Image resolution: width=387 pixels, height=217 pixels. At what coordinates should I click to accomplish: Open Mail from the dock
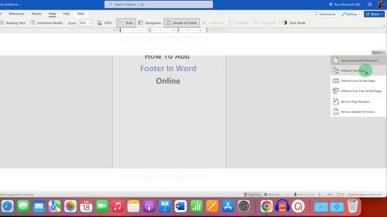(39, 206)
